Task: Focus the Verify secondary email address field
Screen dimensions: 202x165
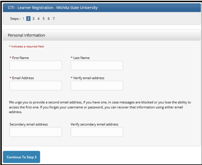Action: tap(97, 132)
